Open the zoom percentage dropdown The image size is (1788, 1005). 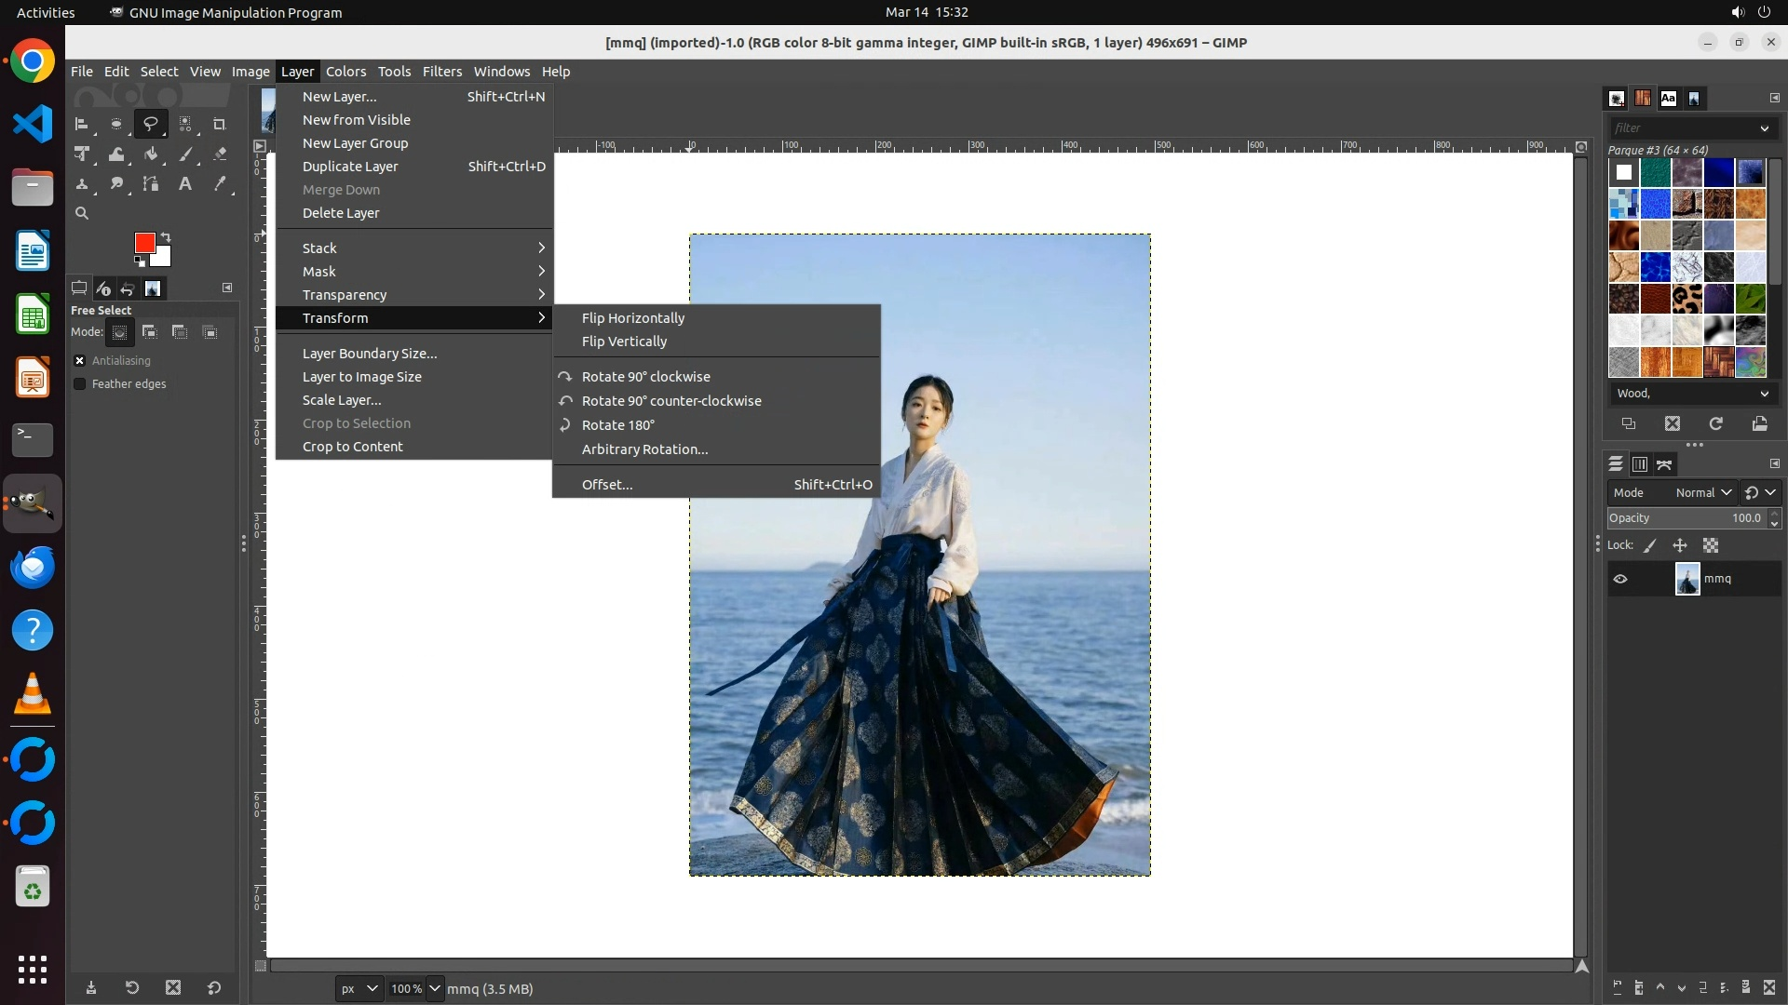435,988
